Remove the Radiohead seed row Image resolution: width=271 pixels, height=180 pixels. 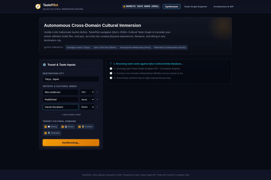(x=97, y=100)
